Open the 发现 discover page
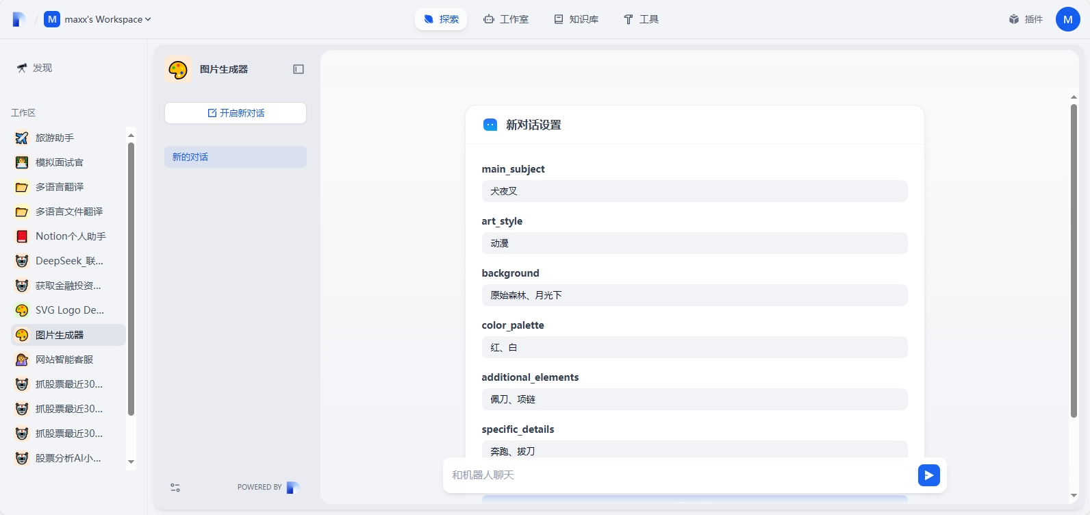The width and height of the screenshot is (1090, 515). [x=34, y=68]
